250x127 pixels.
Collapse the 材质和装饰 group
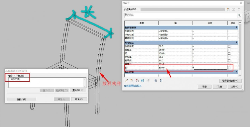236,27
